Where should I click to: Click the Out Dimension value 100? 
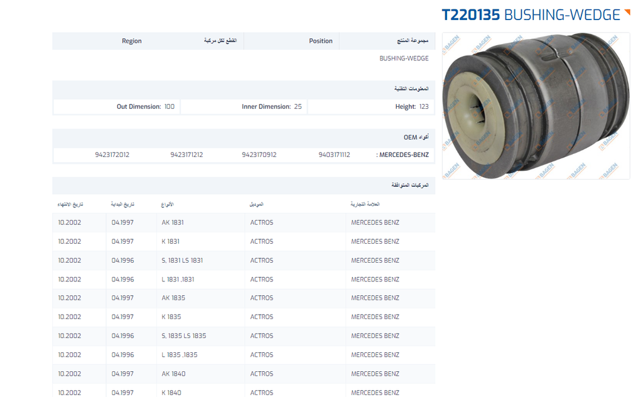click(x=170, y=107)
